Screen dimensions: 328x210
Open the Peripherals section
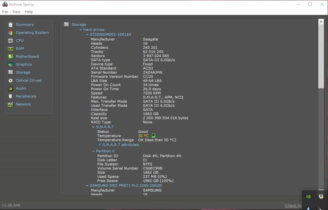click(26, 96)
